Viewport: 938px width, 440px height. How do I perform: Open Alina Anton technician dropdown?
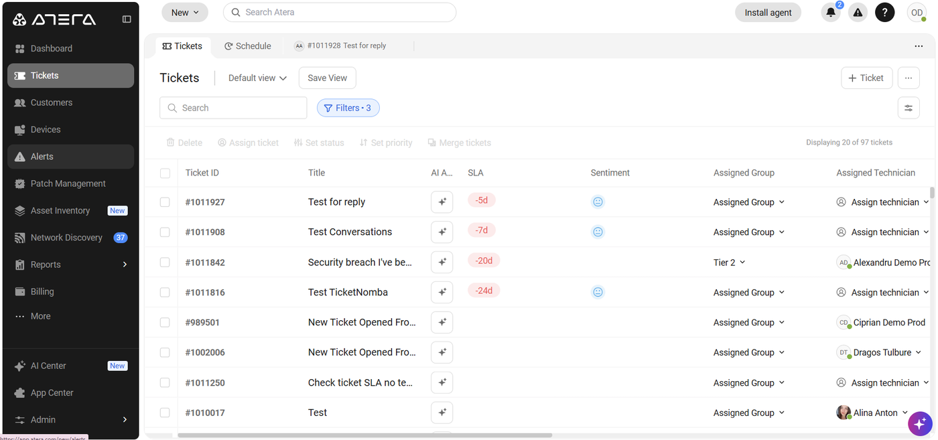coord(872,413)
